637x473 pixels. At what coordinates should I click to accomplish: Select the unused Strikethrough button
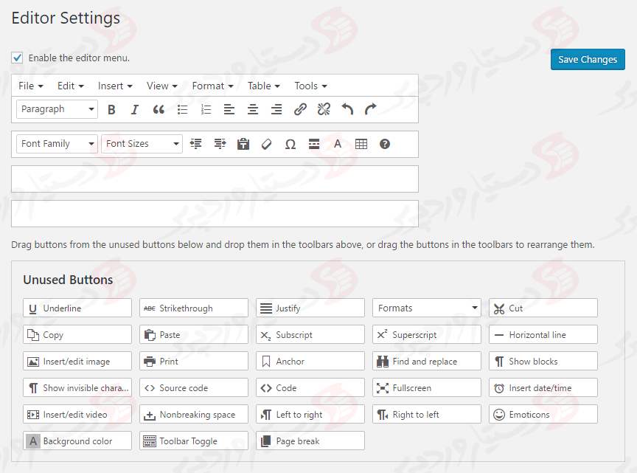coord(193,308)
